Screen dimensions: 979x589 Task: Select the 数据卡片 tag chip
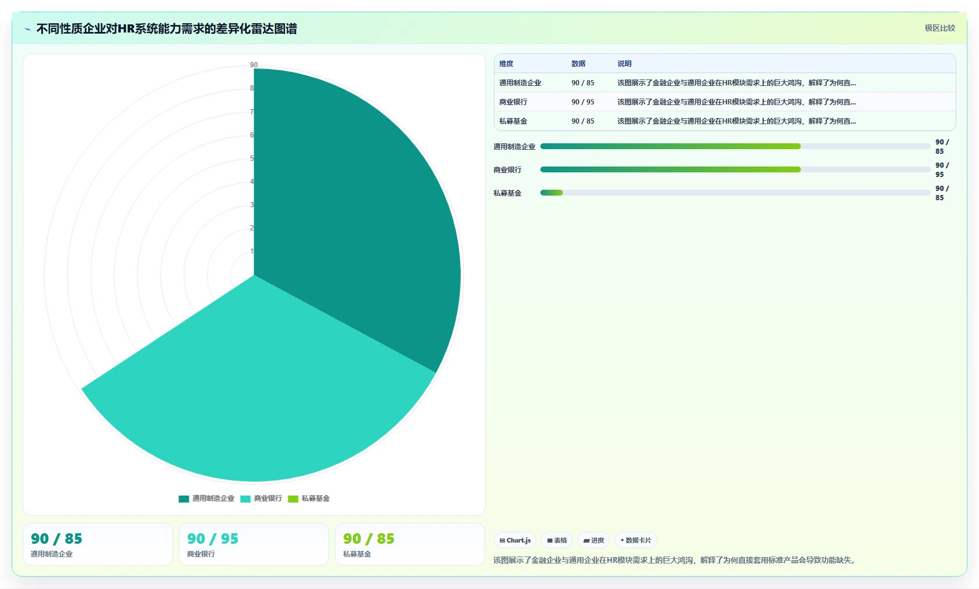coord(636,540)
